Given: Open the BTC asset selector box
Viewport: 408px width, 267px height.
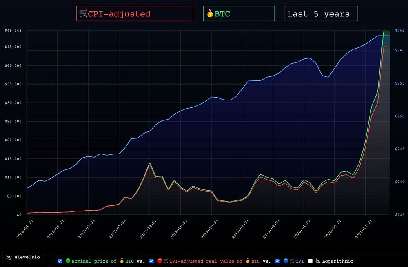Looking at the screenshot, I should [x=239, y=13].
